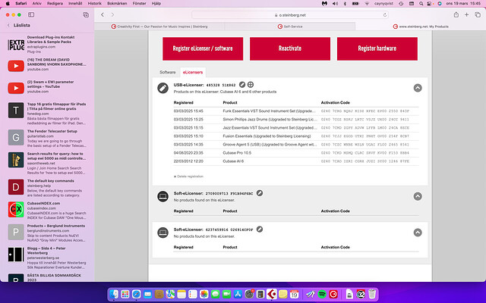Screen dimensions: 486x303
Task: Switch to the Software tab
Action: point(167,72)
